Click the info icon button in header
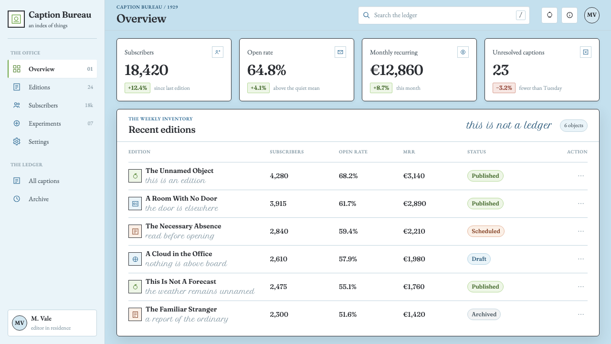This screenshot has height=344, width=611. pos(569,15)
